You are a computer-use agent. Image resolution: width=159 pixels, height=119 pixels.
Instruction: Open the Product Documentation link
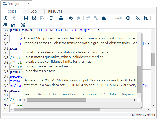(57, 94)
